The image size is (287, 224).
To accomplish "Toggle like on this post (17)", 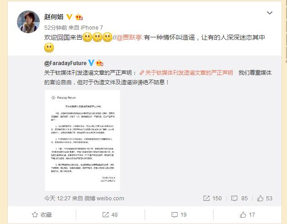I will pyautogui.click(x=247, y=215).
